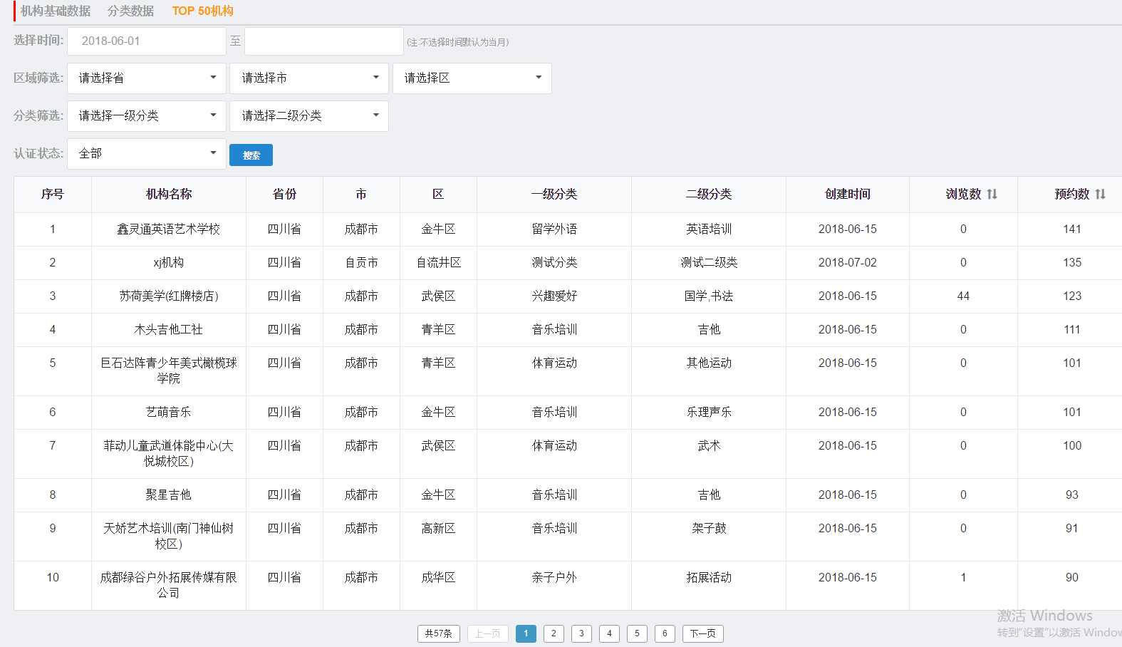Image resolution: width=1122 pixels, height=647 pixels.
Task: Switch to the 分类数据 tab
Action: [130, 11]
